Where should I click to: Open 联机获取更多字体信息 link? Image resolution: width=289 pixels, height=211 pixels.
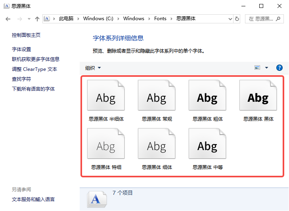tap(36, 59)
